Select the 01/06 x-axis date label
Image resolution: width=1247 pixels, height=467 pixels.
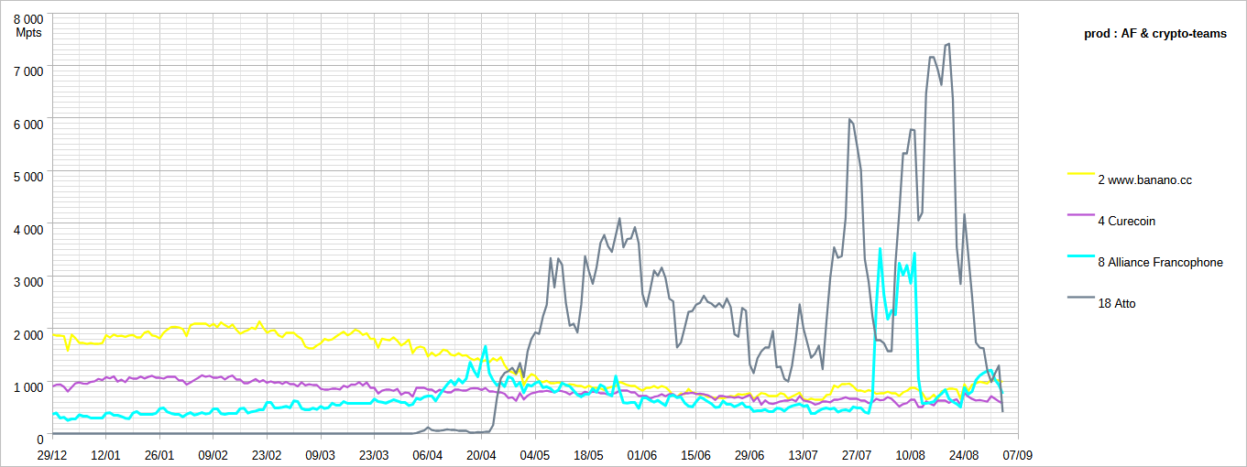coord(642,454)
